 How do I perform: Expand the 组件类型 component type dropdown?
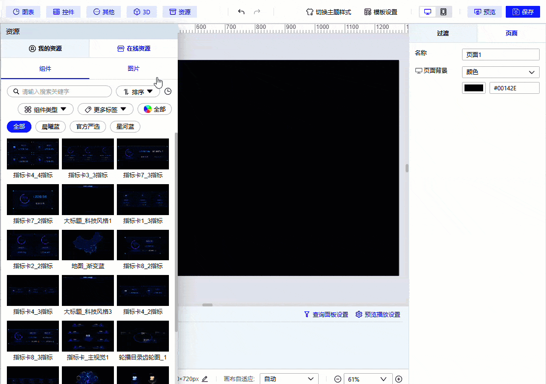45,109
